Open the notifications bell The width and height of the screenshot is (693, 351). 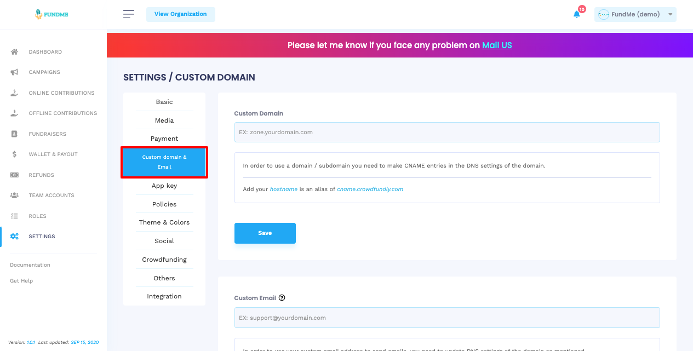(577, 14)
